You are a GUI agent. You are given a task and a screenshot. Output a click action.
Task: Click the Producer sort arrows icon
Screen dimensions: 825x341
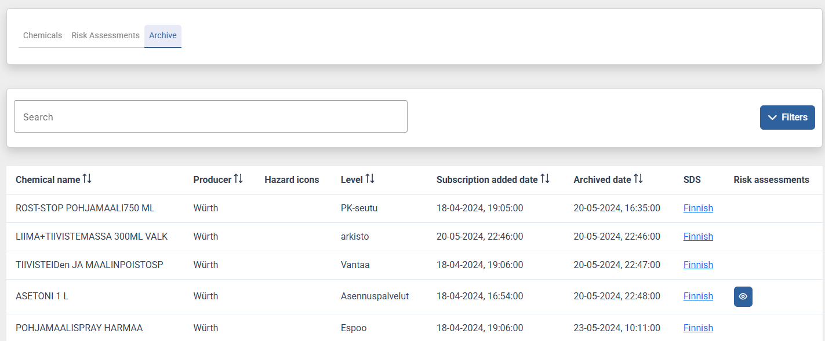[238, 179]
